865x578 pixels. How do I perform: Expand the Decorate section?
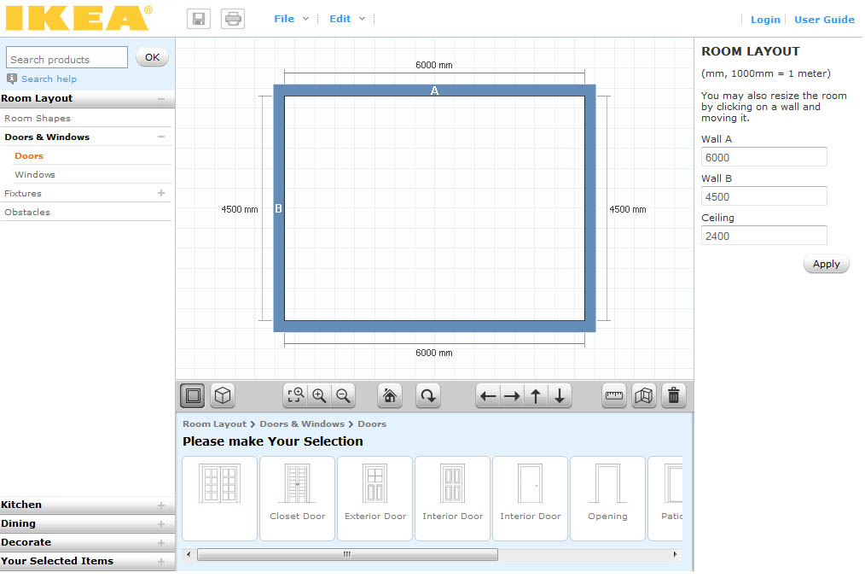(x=161, y=543)
